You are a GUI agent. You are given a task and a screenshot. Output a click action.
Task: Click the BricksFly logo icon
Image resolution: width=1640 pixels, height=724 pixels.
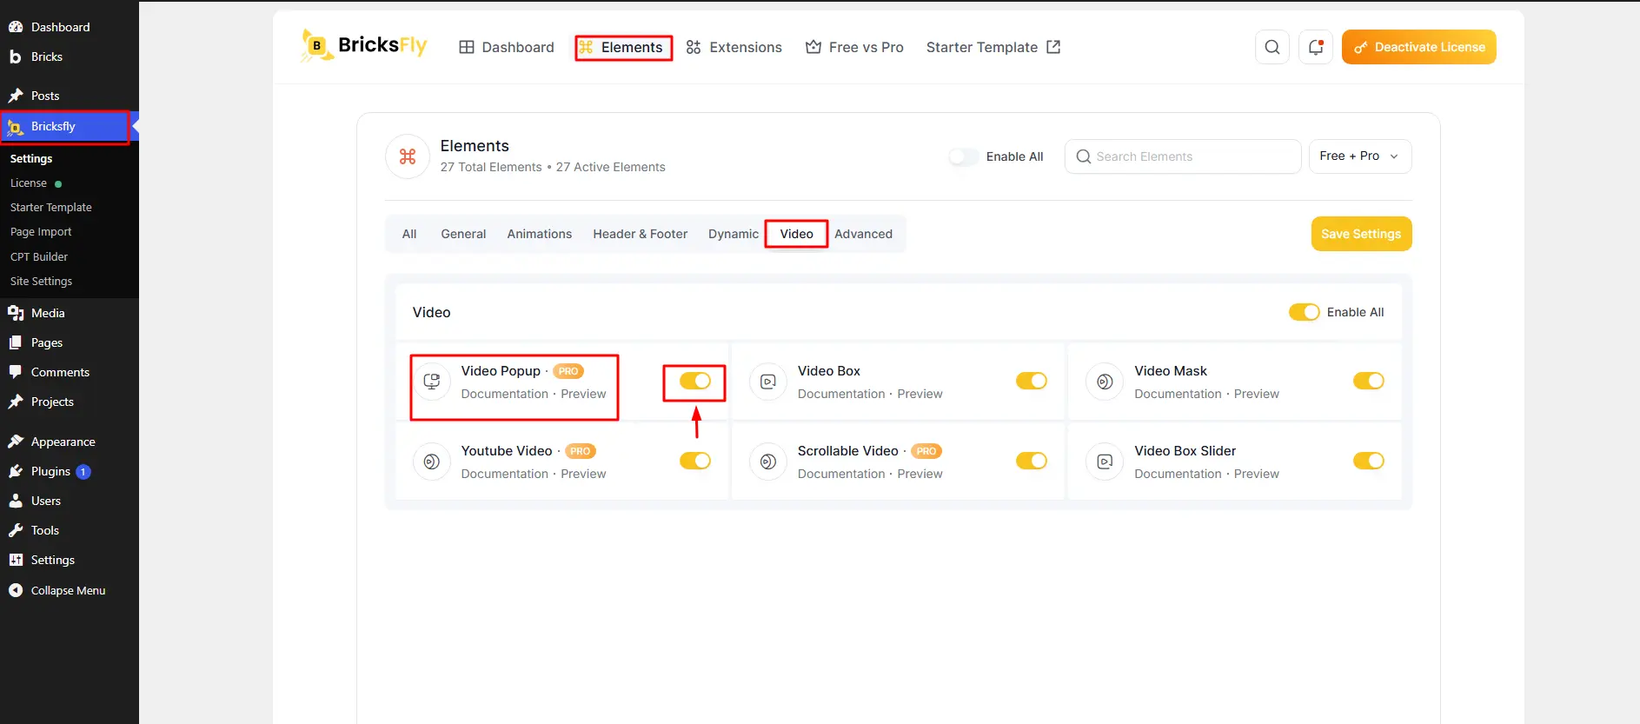click(x=316, y=46)
